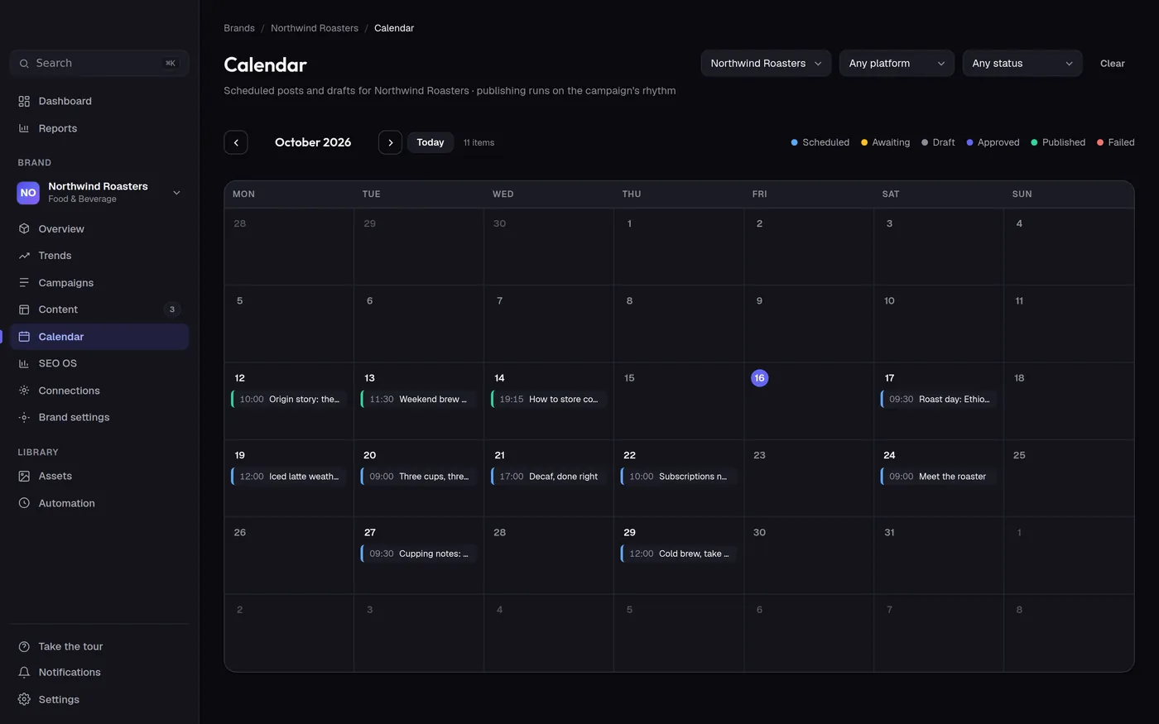Screen dimensions: 1159x724
Task: Open the Campaigns menu item label
Action: pyautogui.click(x=66, y=282)
